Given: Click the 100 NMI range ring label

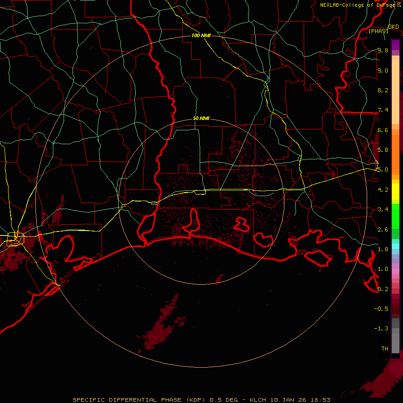Looking at the screenshot, I should coord(201,35).
